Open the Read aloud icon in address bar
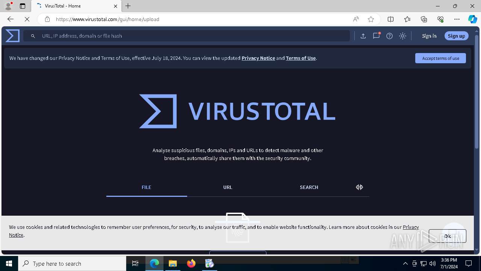Screen dimensions: 481x271 [356, 19]
